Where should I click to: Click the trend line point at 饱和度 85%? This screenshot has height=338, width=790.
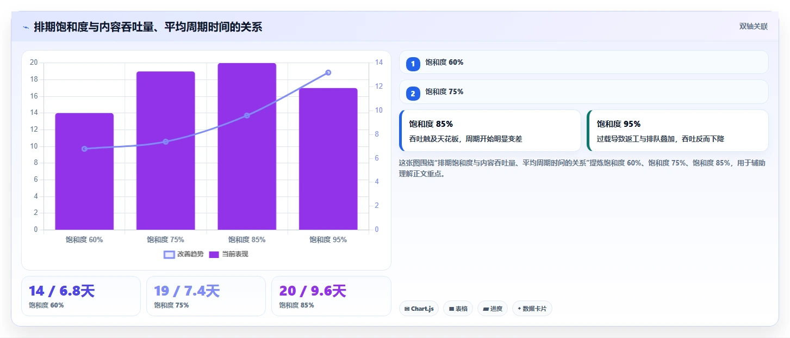(247, 115)
